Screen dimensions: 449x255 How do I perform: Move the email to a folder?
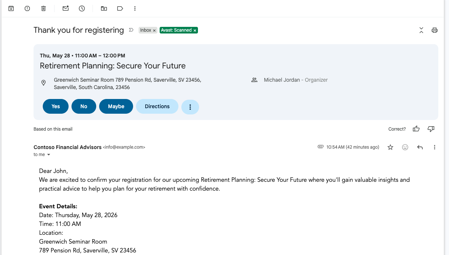(x=104, y=8)
